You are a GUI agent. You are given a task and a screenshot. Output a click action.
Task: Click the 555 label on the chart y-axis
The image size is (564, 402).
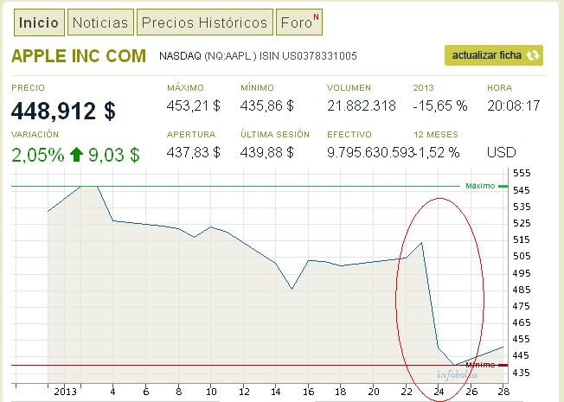click(522, 173)
